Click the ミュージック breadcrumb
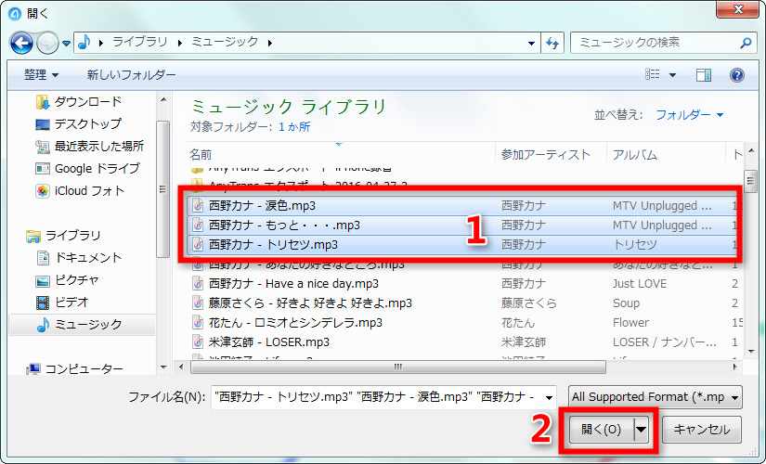 (225, 42)
